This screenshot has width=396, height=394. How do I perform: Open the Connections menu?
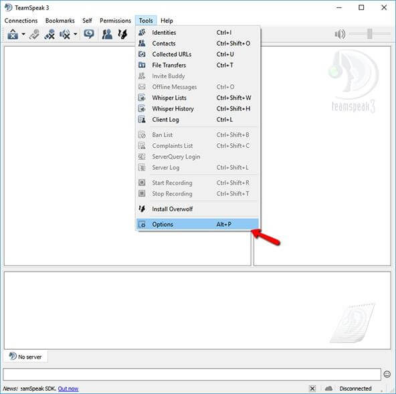pos(21,21)
